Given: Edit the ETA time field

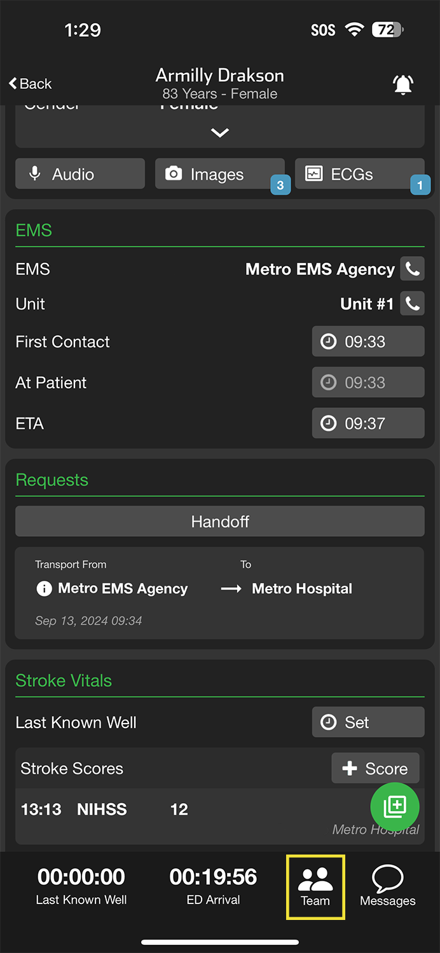Looking at the screenshot, I should pyautogui.click(x=368, y=424).
